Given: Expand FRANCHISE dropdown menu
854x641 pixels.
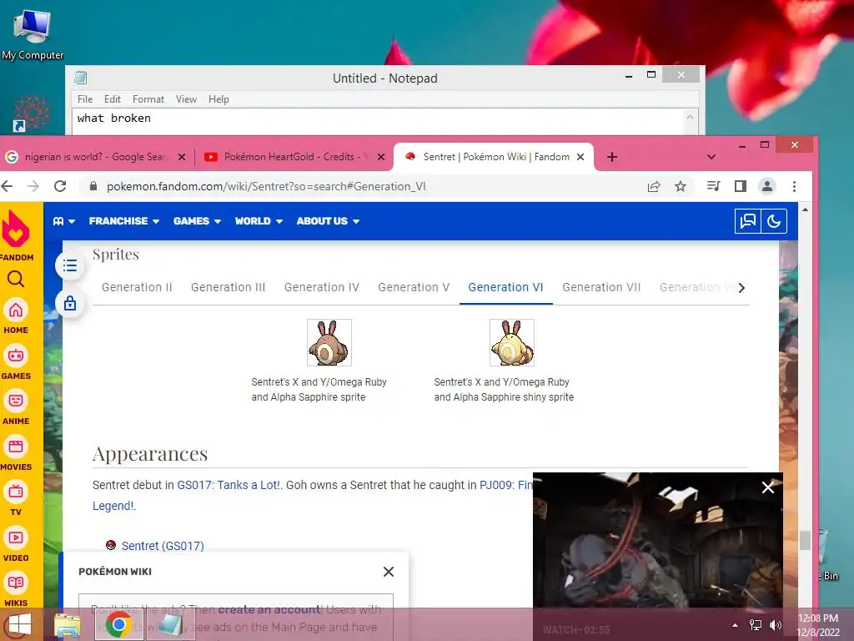Looking at the screenshot, I should coord(124,221).
